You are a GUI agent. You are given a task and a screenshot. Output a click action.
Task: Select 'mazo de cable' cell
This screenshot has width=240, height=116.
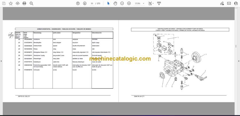pos(97,62)
